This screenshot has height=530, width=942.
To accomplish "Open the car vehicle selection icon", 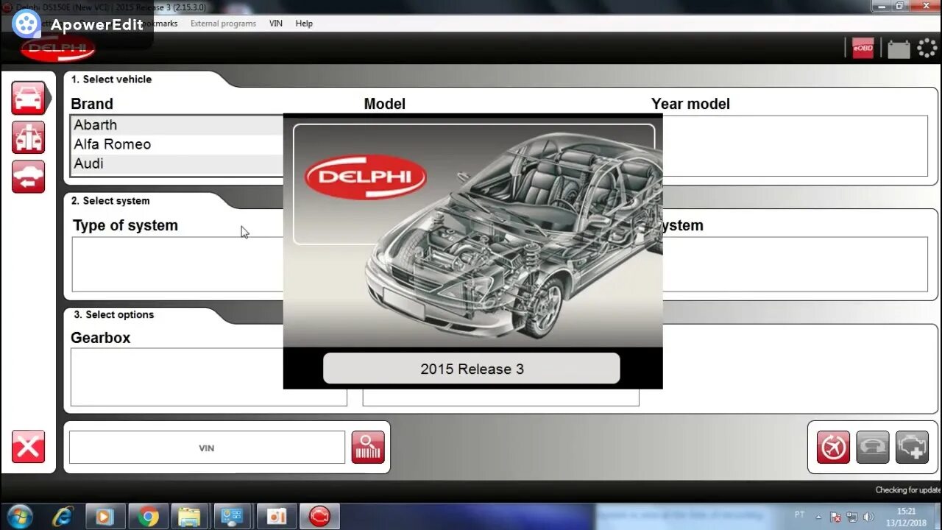I will [x=29, y=98].
